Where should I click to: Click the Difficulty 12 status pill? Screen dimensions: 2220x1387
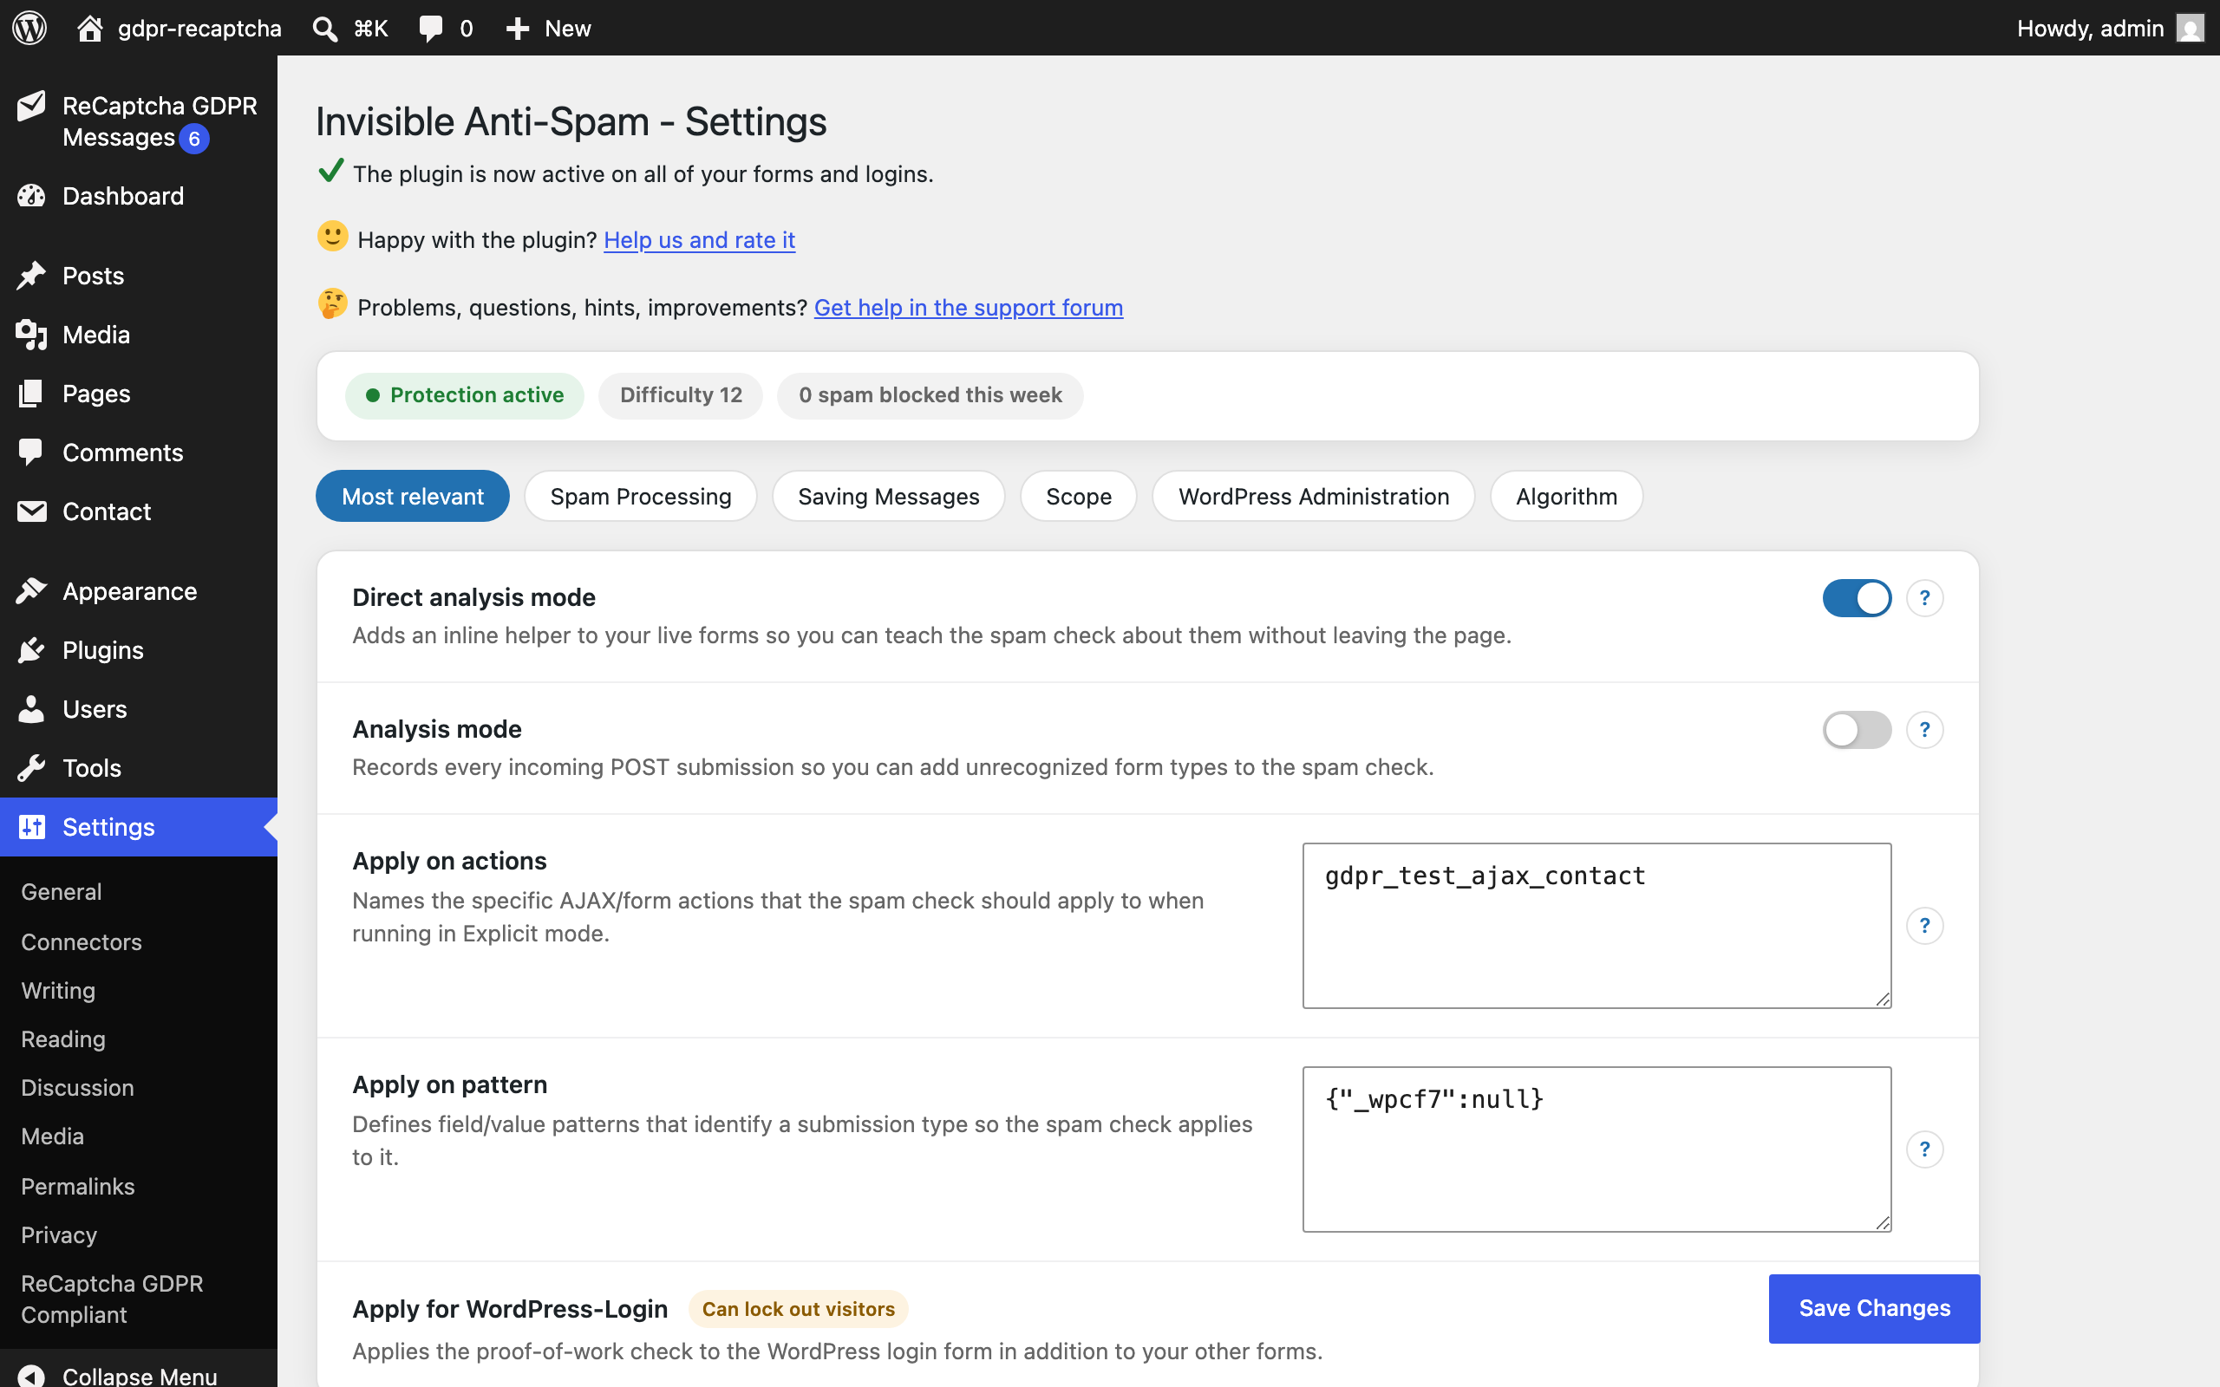coord(681,395)
